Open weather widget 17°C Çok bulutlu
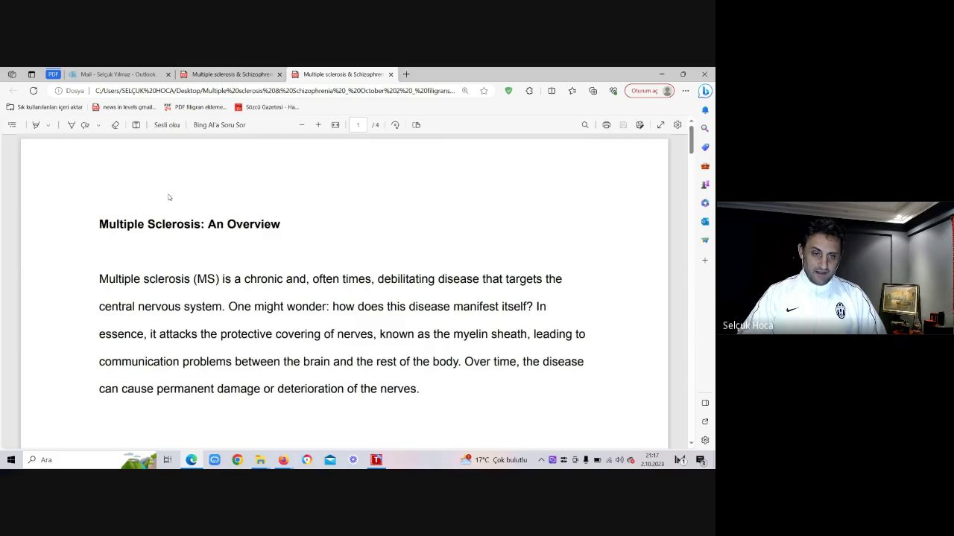 [494, 460]
